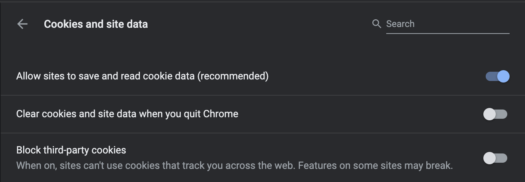
Task: Go back using the left arrow icon
Action: click(22, 24)
